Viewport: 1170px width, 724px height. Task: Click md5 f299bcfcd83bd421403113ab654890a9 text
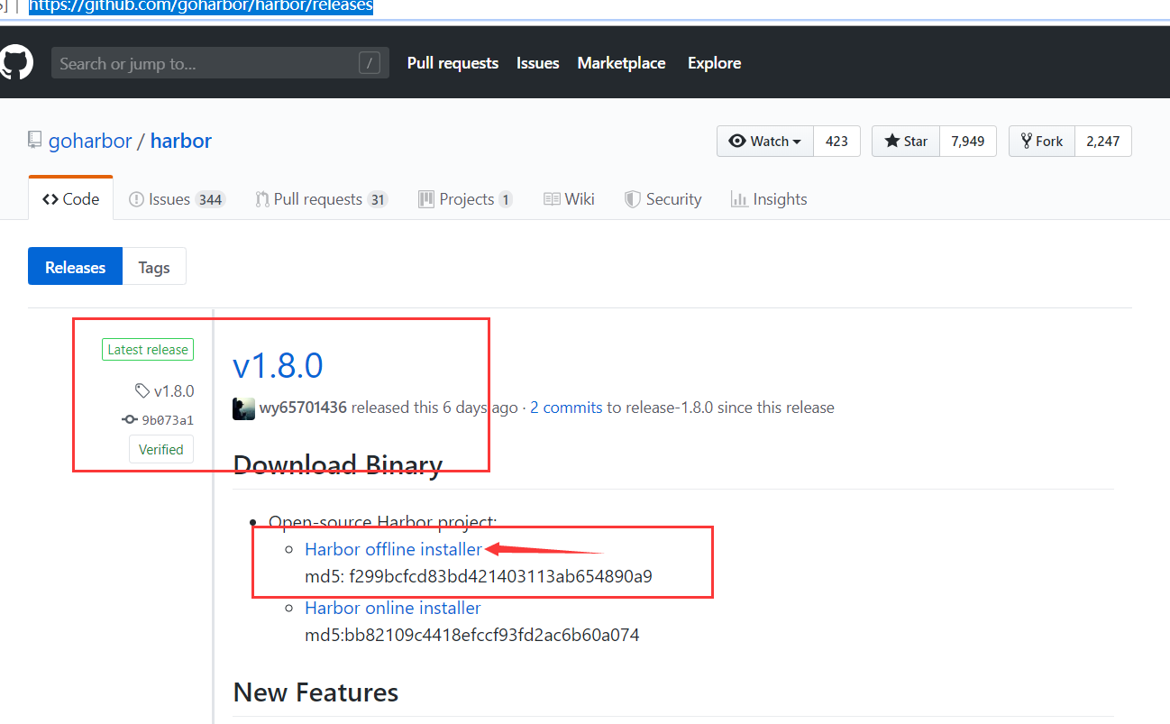pyautogui.click(x=479, y=576)
